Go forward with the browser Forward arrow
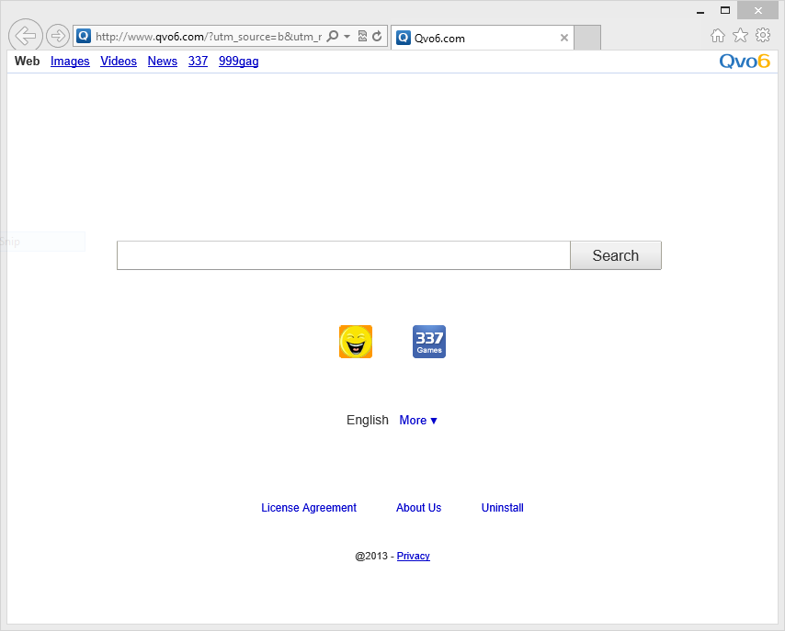This screenshot has height=631, width=785. (x=58, y=36)
